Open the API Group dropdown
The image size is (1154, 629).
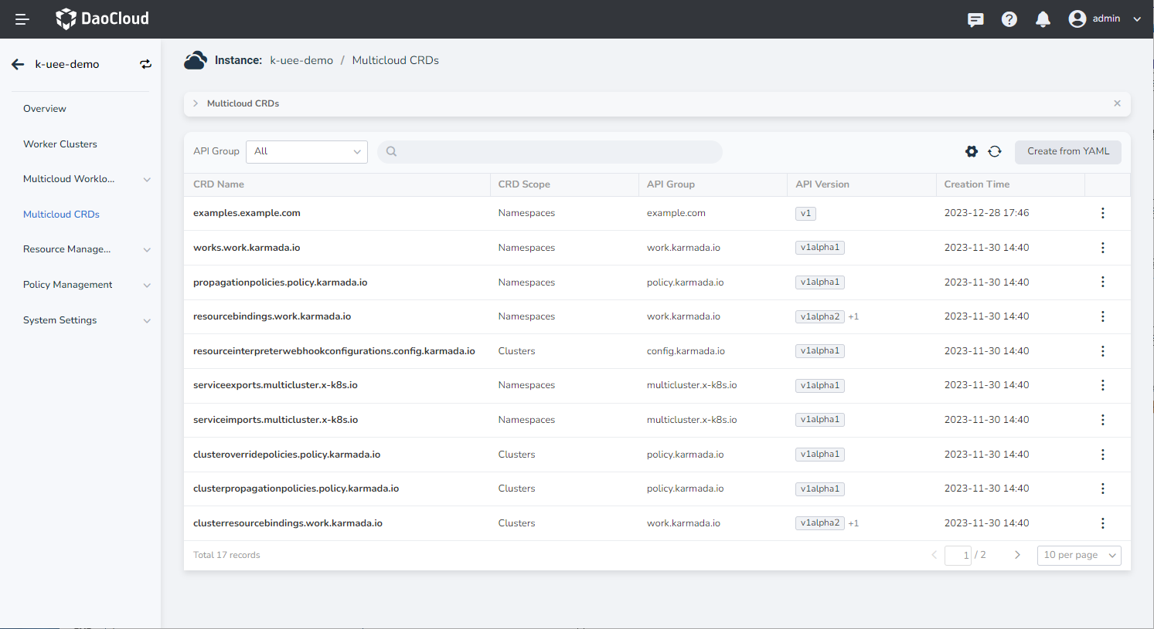tap(307, 152)
